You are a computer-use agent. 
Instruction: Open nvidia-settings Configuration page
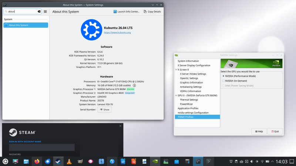(x=193, y=113)
